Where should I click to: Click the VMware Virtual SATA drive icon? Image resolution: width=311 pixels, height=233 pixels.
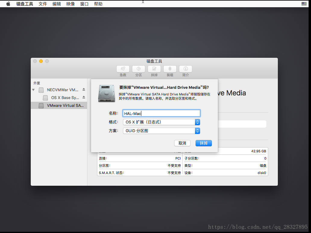41,106
